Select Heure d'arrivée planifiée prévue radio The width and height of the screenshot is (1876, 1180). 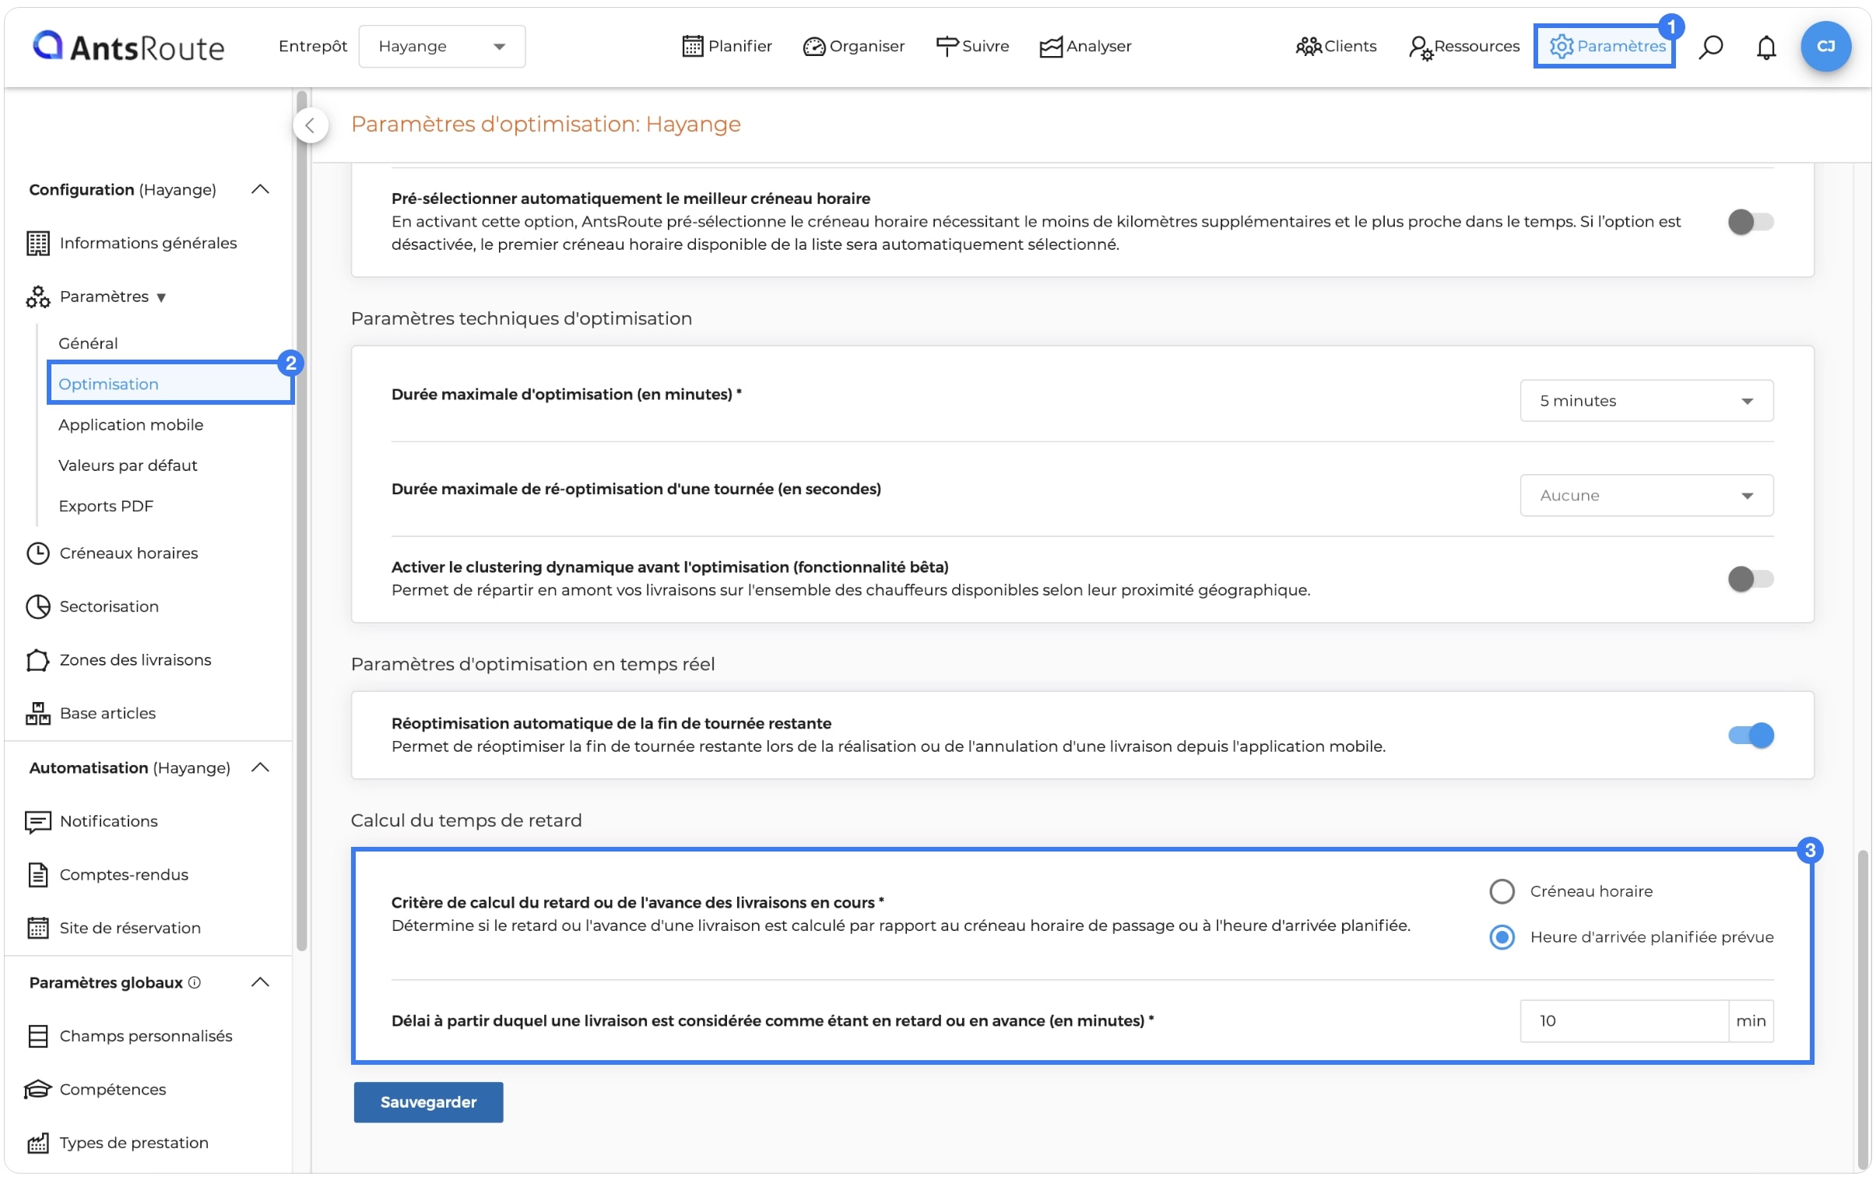coord(1502,937)
